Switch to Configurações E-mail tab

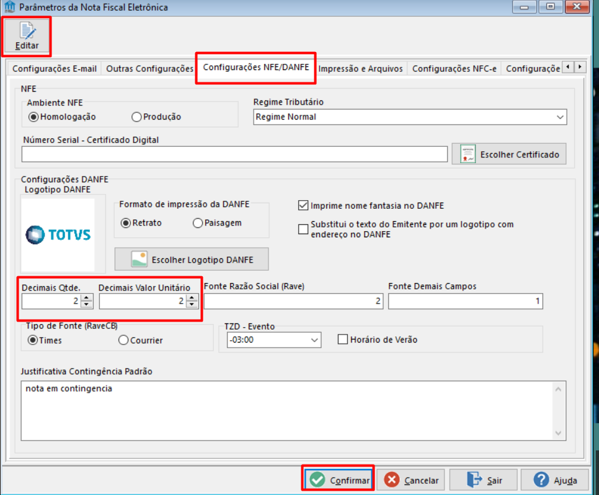pos(54,69)
